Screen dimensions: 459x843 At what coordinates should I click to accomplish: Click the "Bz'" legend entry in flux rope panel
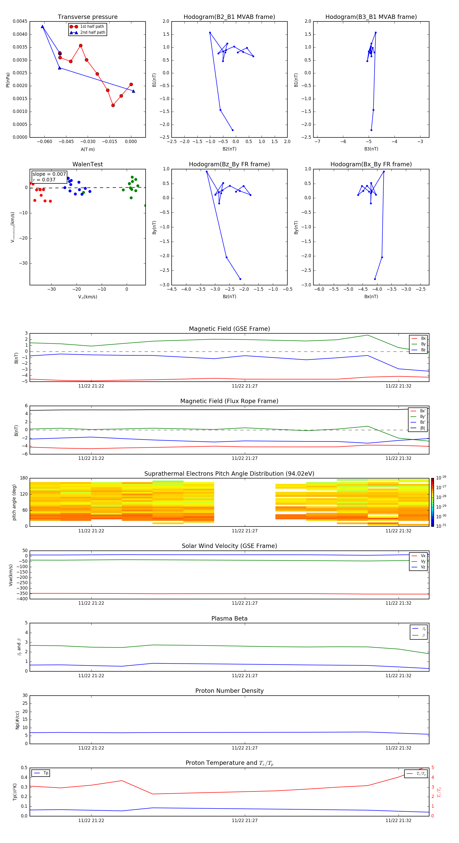(x=418, y=422)
